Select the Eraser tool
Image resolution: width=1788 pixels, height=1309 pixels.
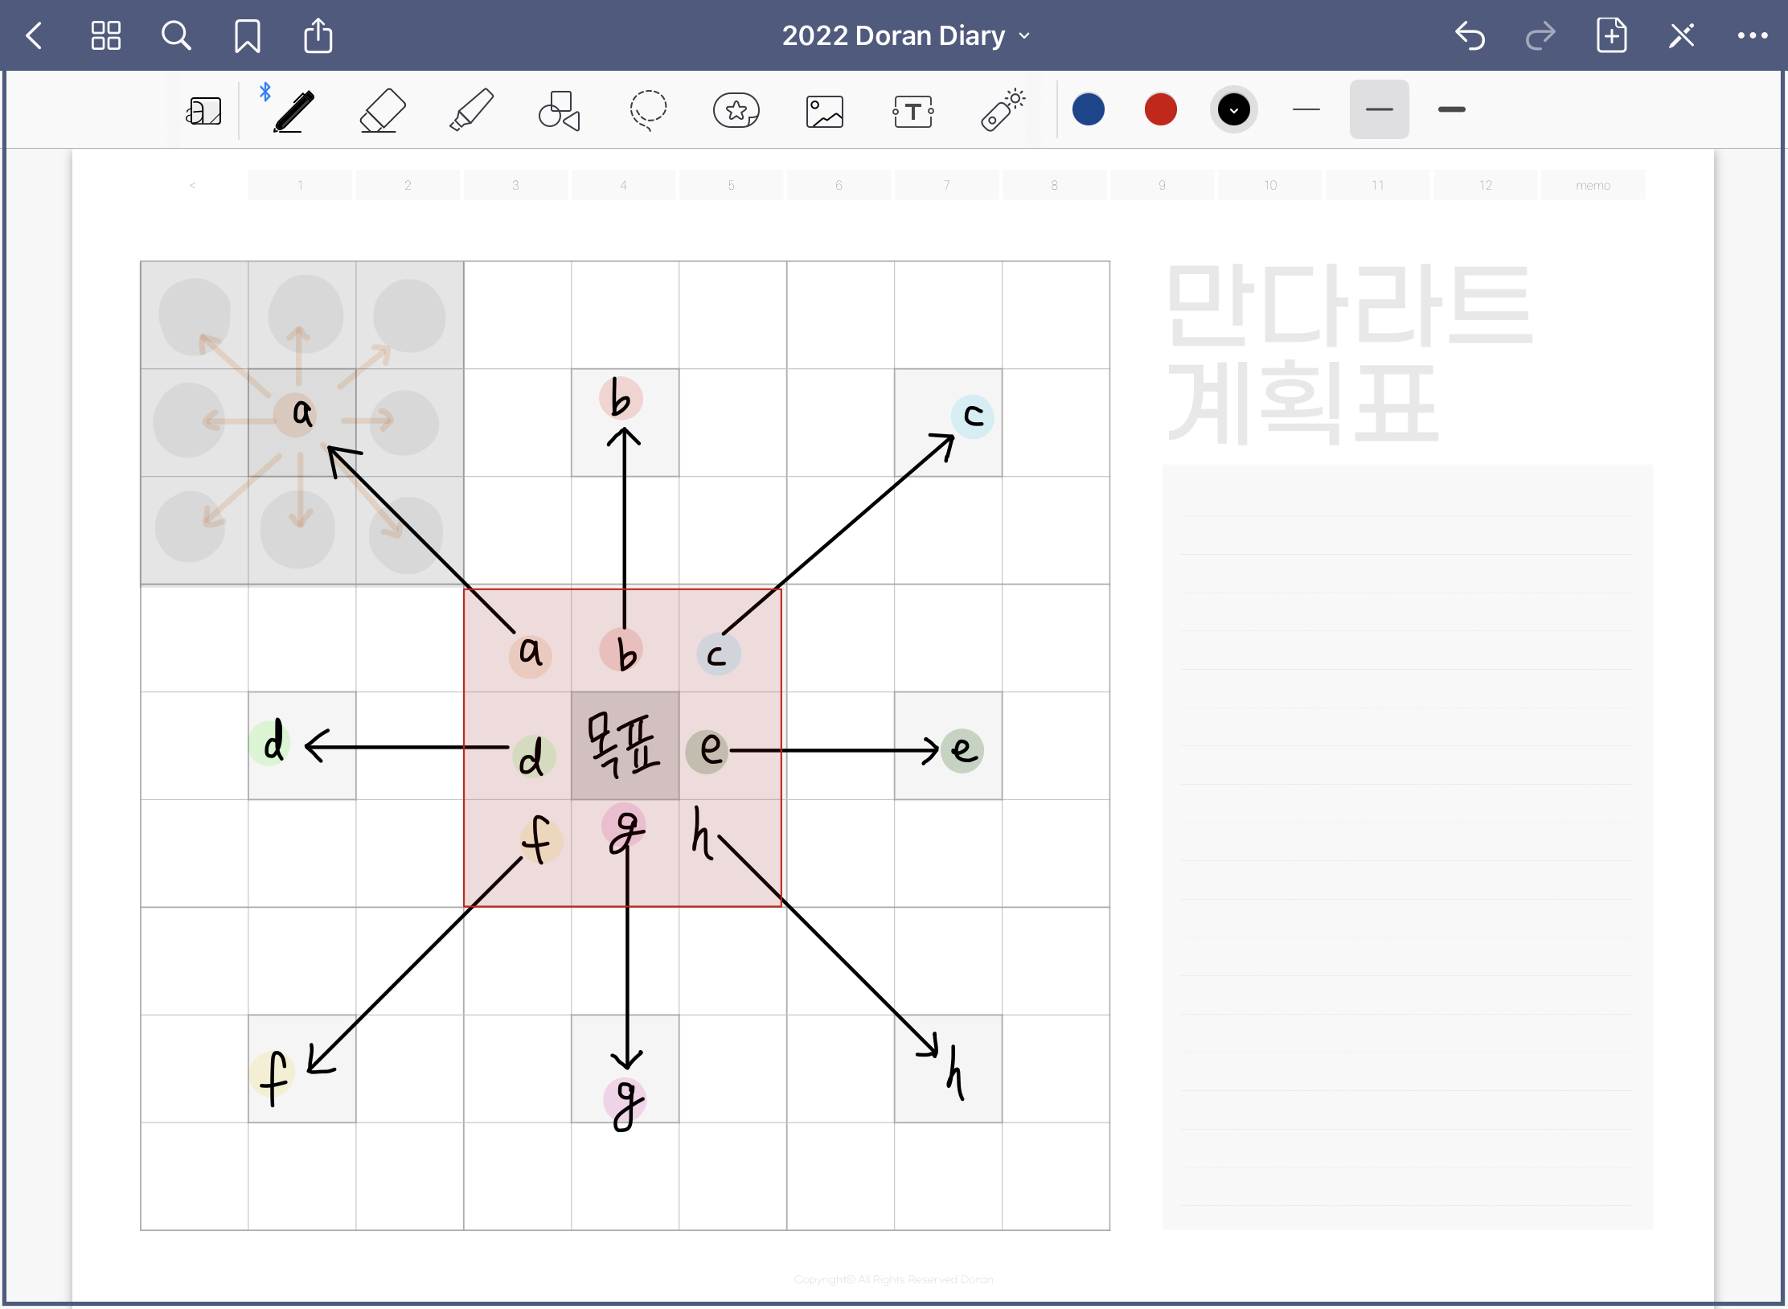pyautogui.click(x=382, y=110)
